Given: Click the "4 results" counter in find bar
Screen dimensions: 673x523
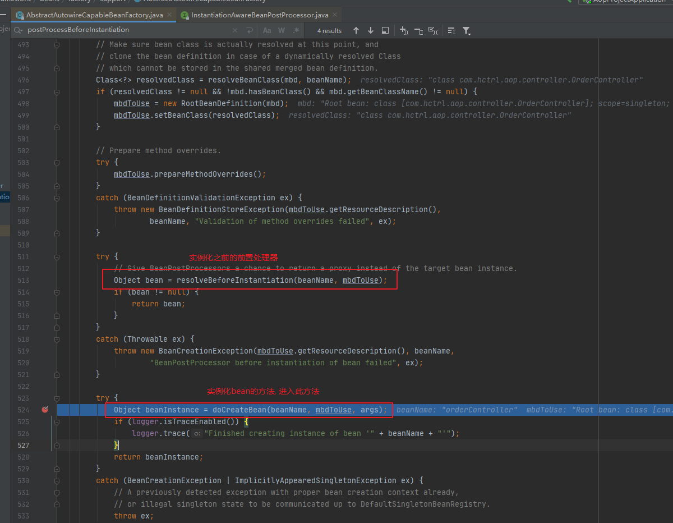Looking at the screenshot, I should pyautogui.click(x=329, y=31).
